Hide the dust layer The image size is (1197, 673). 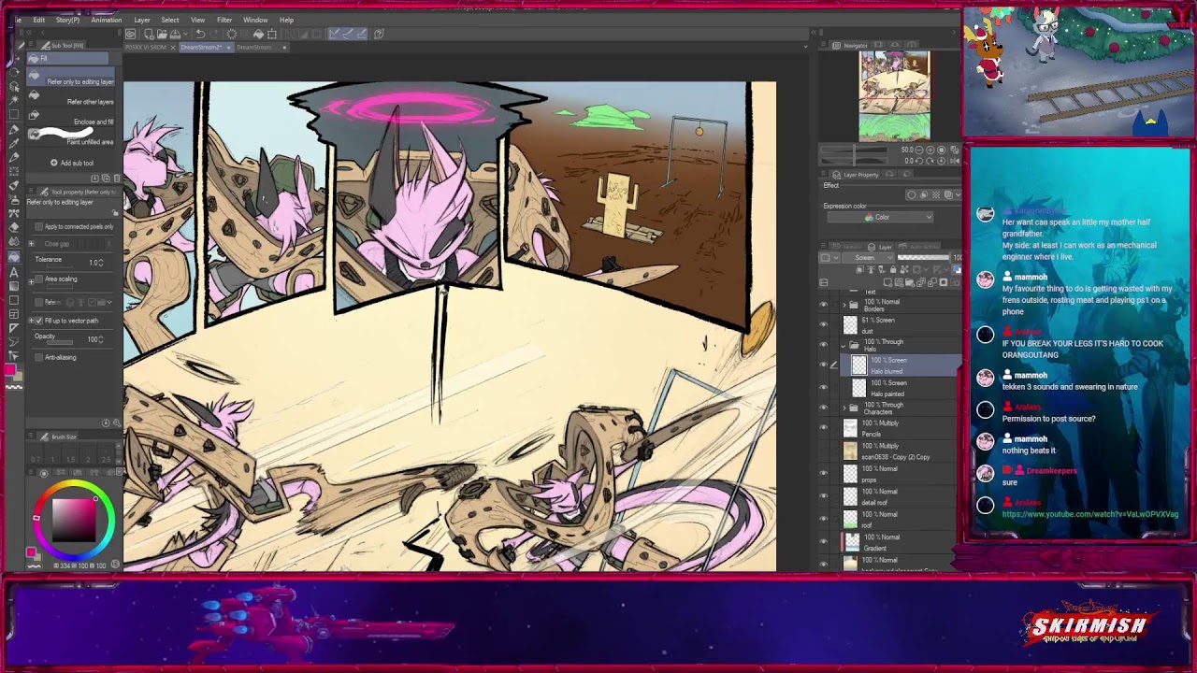824,324
